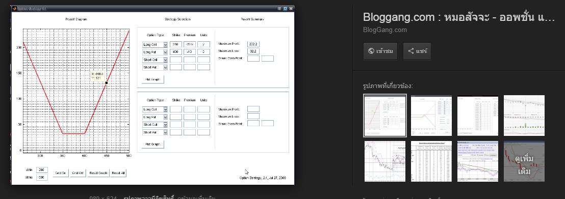Click the Reset Graph button

[x=98, y=173]
